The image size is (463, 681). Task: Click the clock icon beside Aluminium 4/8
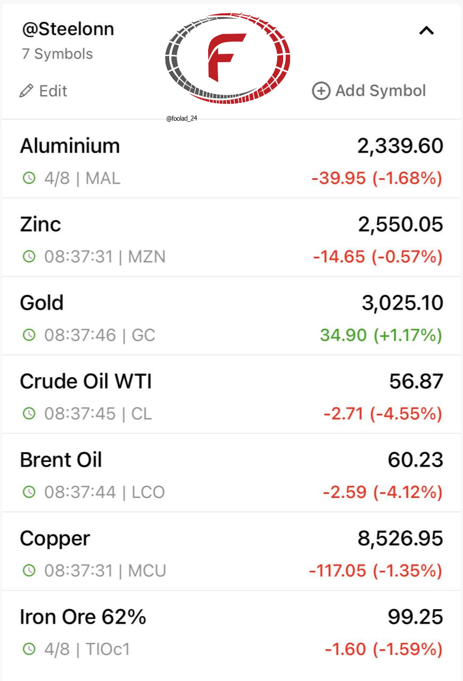click(x=29, y=178)
